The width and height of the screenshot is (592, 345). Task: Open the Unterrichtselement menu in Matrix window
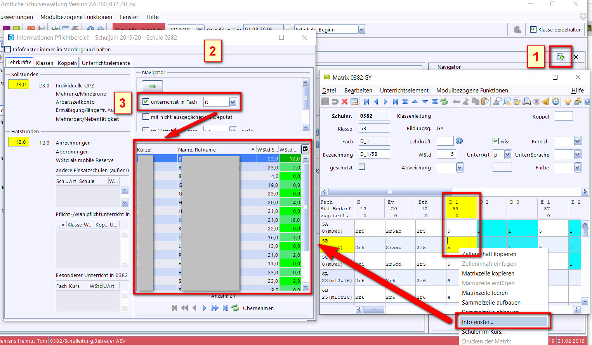point(404,90)
